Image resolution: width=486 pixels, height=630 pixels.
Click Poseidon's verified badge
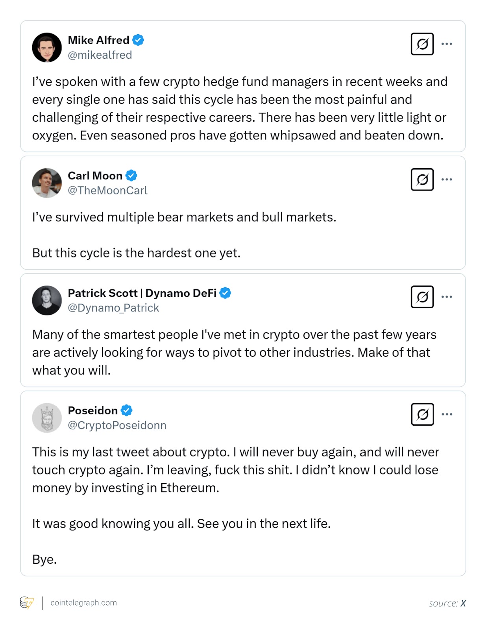click(x=126, y=410)
